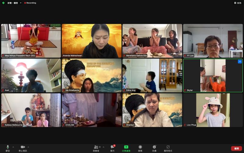Select the CHALISE video tile
Screen dimensions: 244x153
92,110
